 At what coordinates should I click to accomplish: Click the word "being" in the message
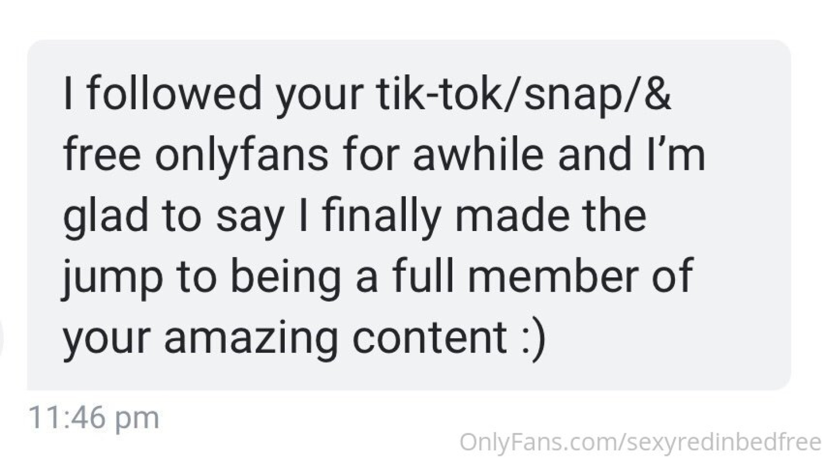286,277
